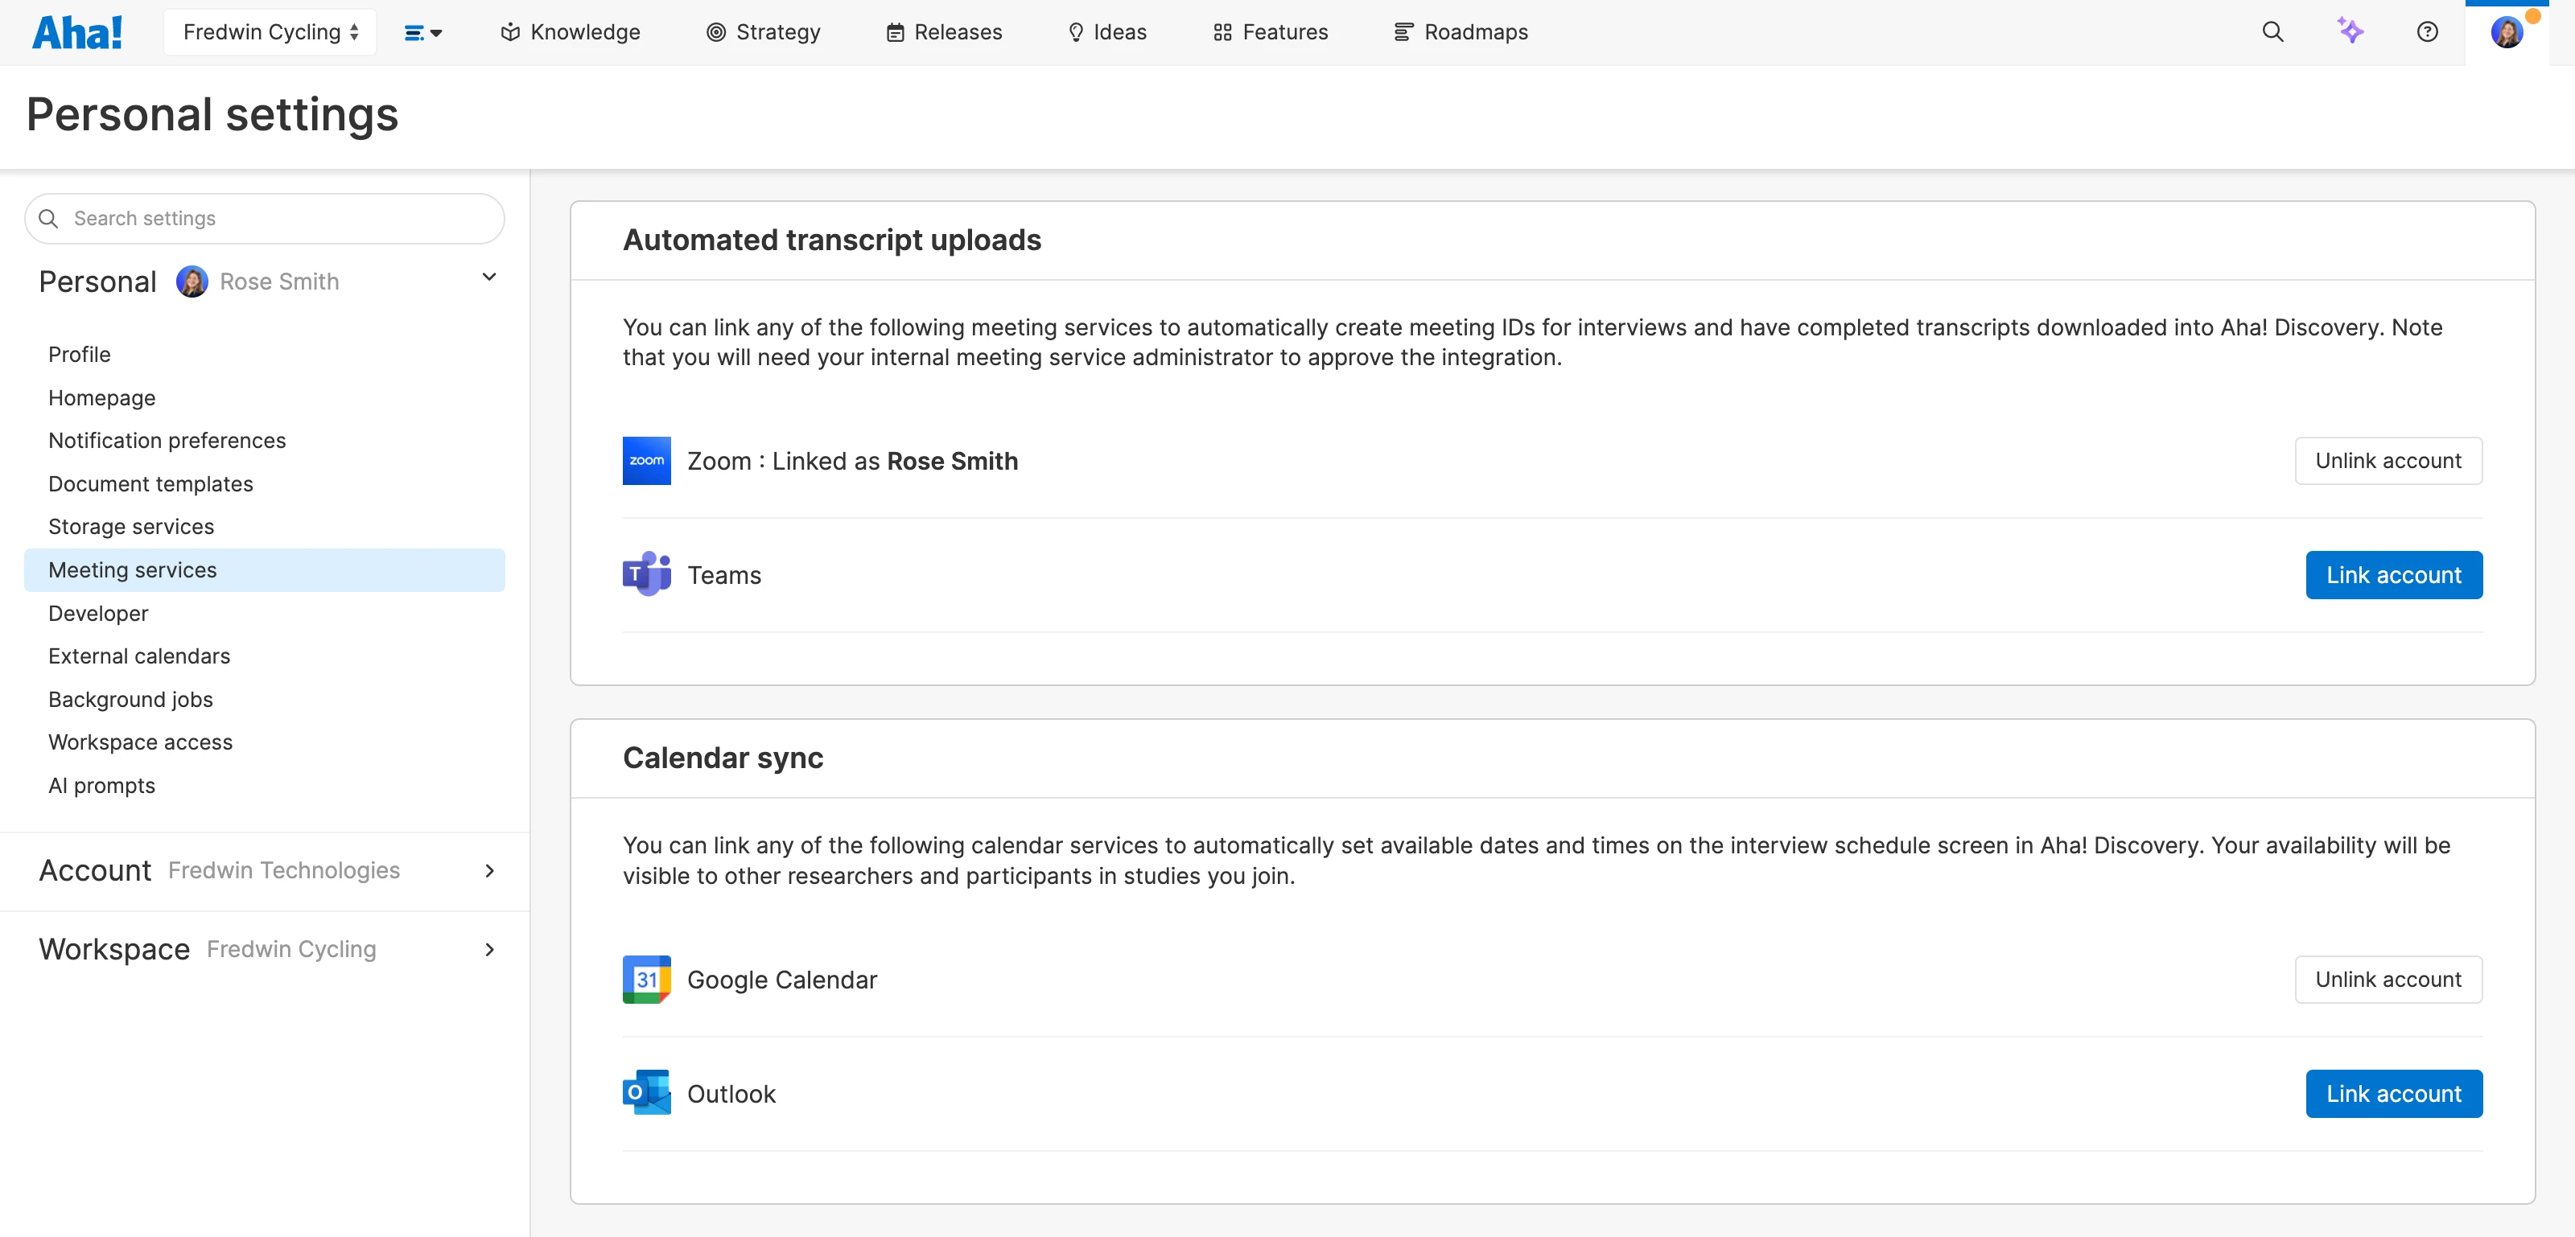Open the Knowledge menu
Image resolution: width=2575 pixels, height=1237 pixels.
tap(570, 32)
